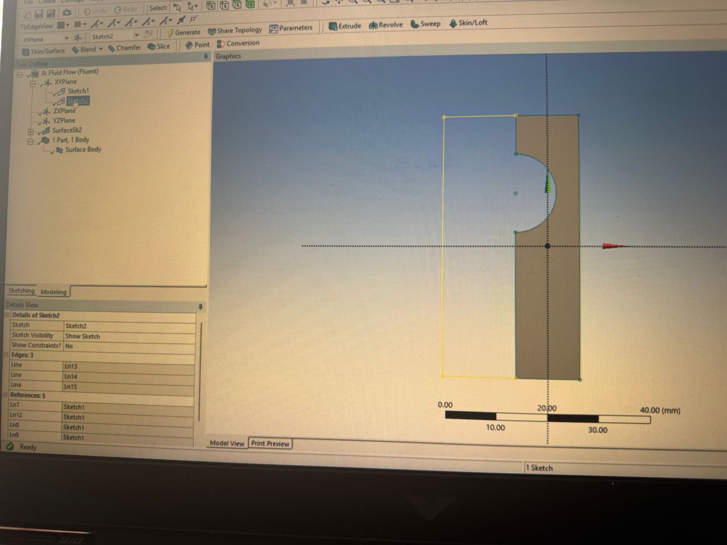
Task: Open the Parameters manager
Action: coord(291,29)
